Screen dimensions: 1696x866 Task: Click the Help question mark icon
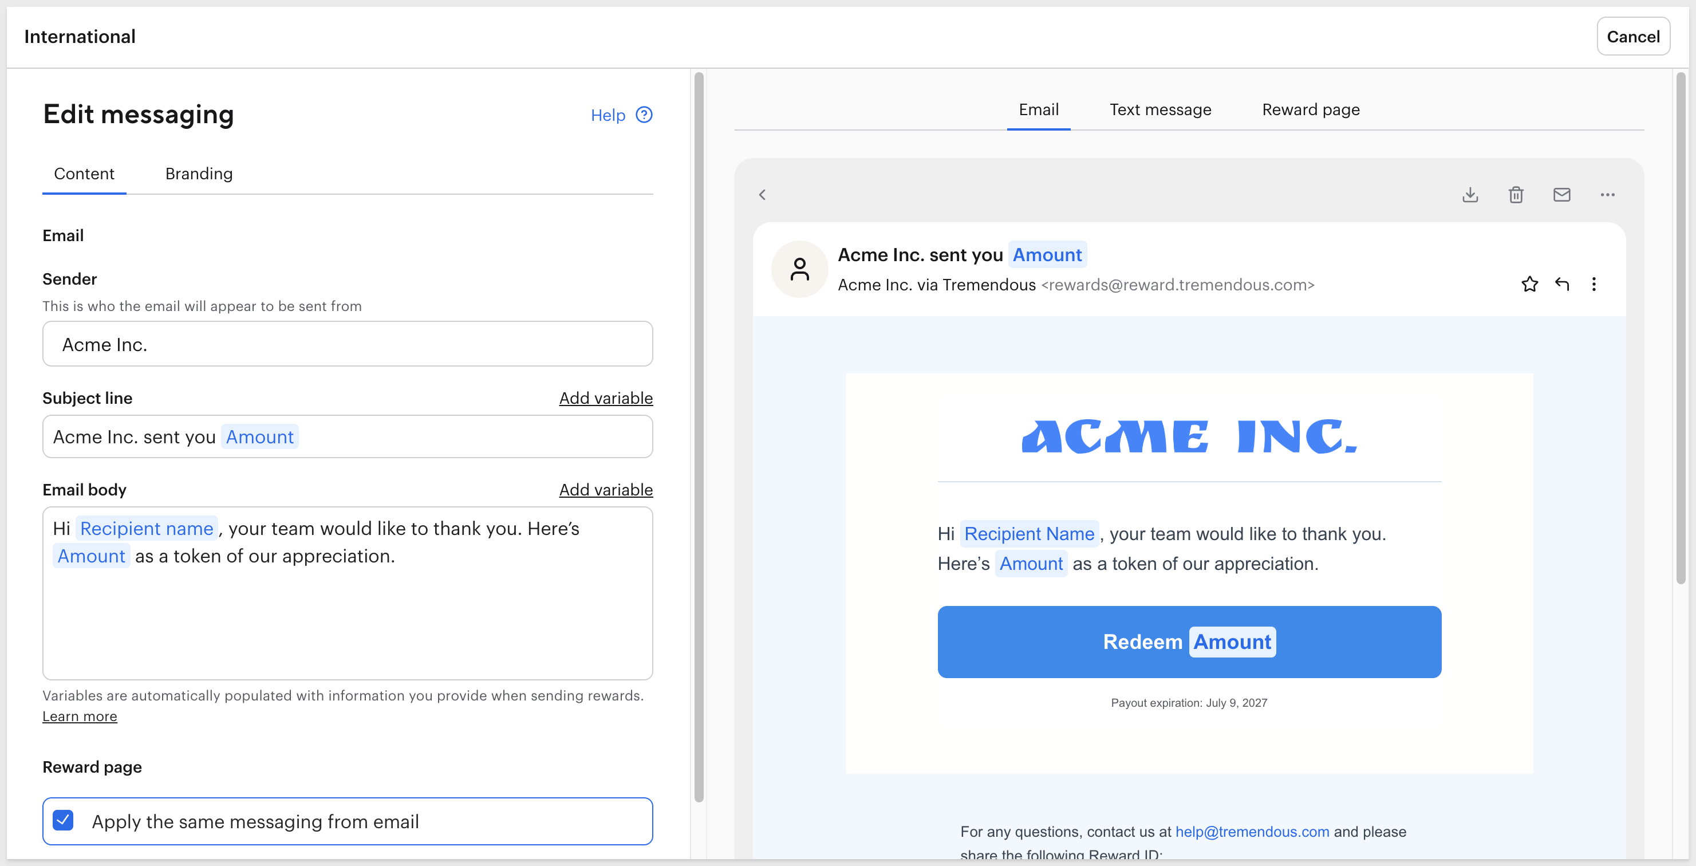tap(644, 115)
